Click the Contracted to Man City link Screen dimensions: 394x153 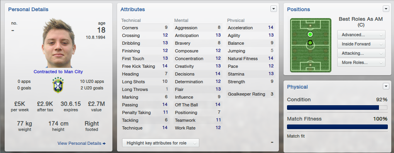58,72
